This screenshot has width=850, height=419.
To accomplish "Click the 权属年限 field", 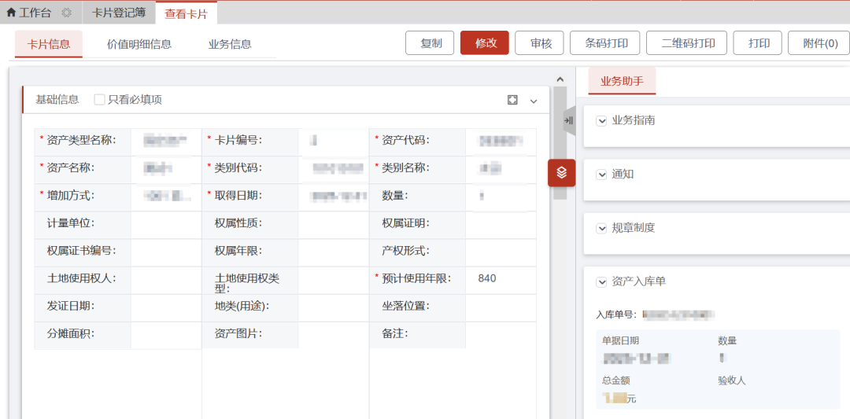I will (334, 252).
